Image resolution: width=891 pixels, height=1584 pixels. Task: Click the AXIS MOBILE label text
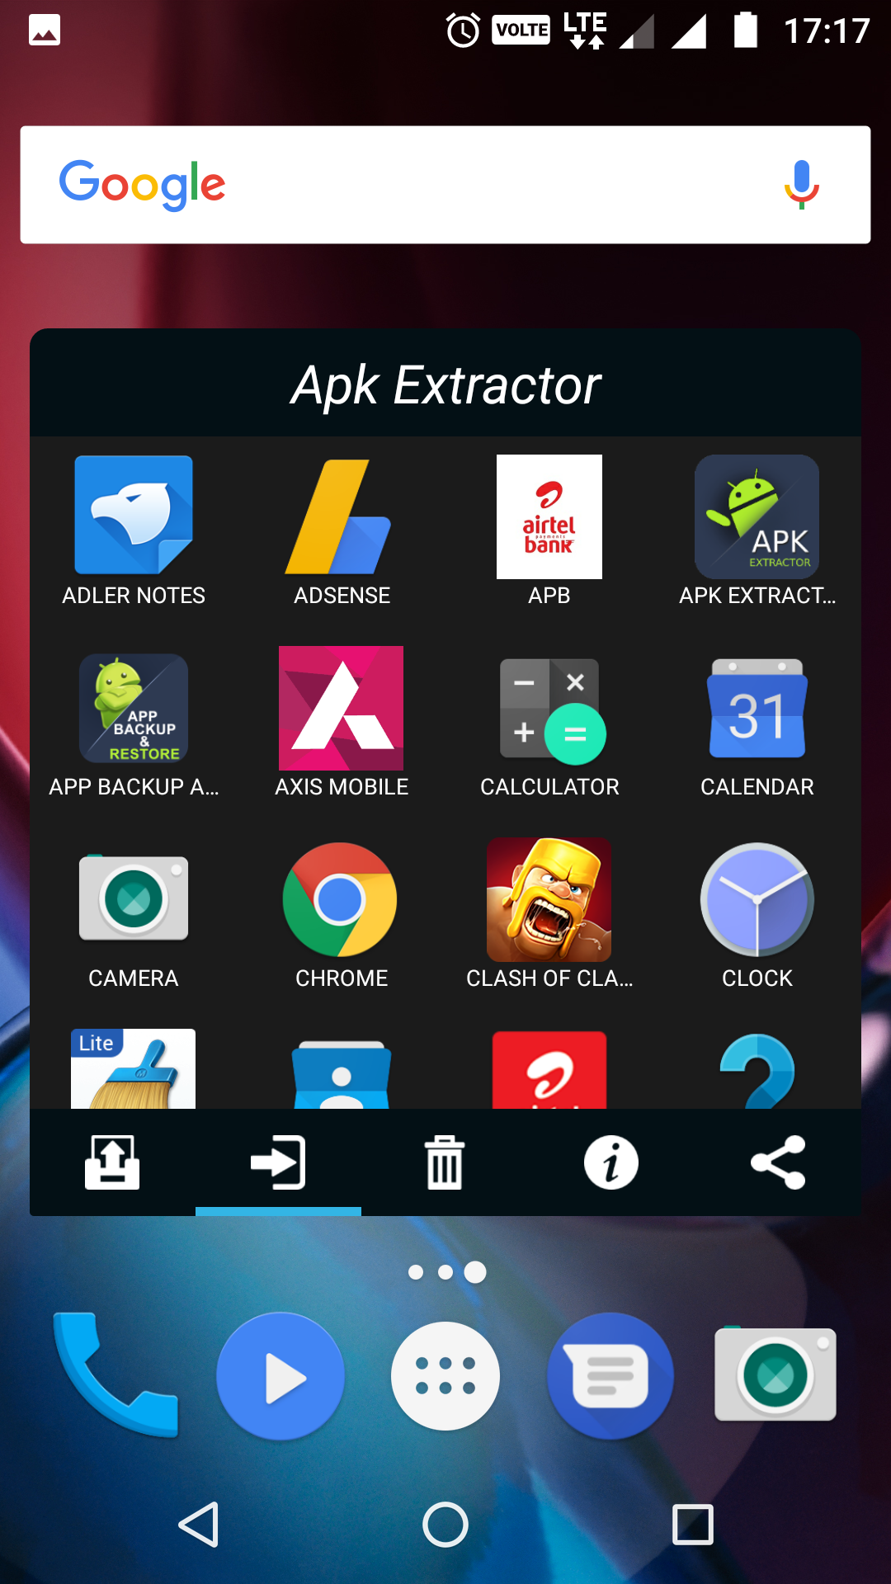[342, 787]
